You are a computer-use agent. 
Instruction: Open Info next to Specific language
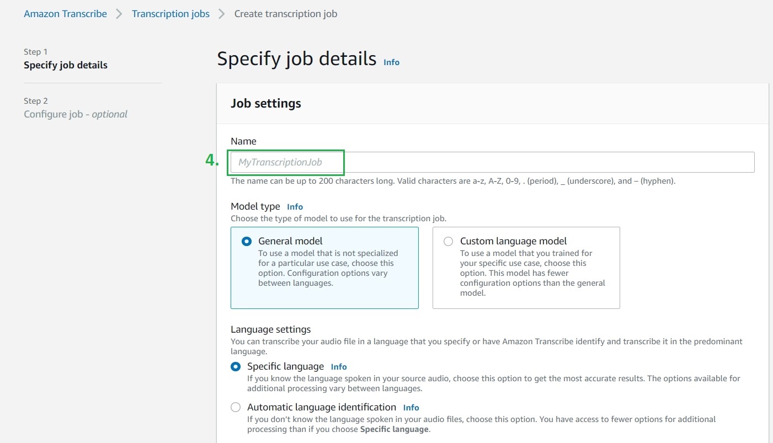[x=339, y=367]
